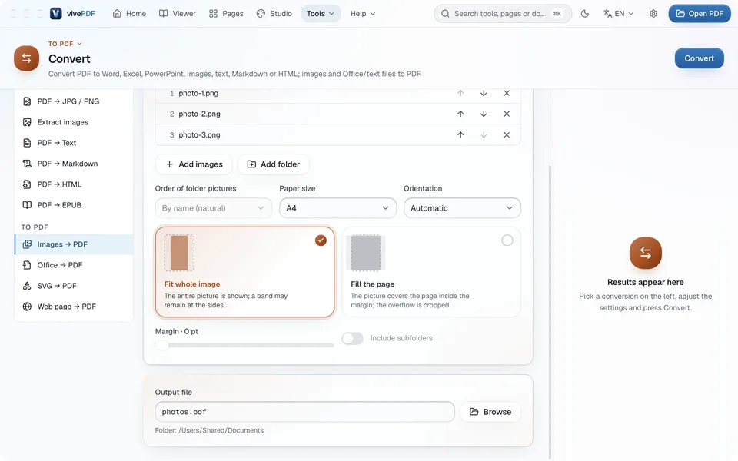Select Fit whole image option
The height and width of the screenshot is (461, 738).
pos(244,272)
